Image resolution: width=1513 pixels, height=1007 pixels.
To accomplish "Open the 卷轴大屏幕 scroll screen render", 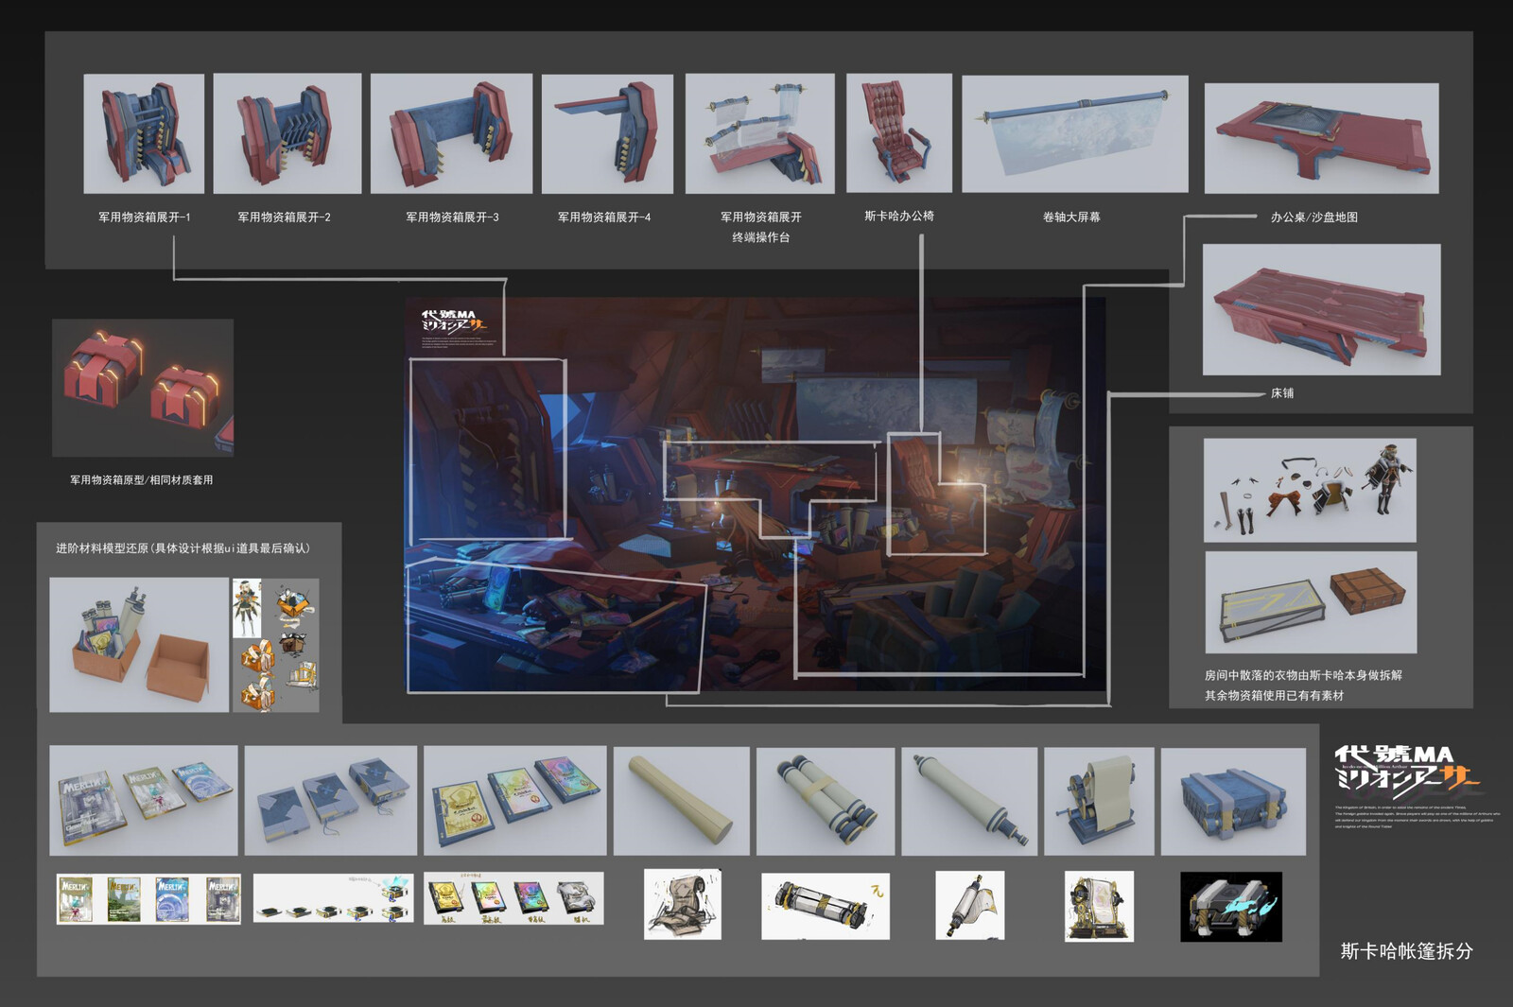I will pos(1075,134).
